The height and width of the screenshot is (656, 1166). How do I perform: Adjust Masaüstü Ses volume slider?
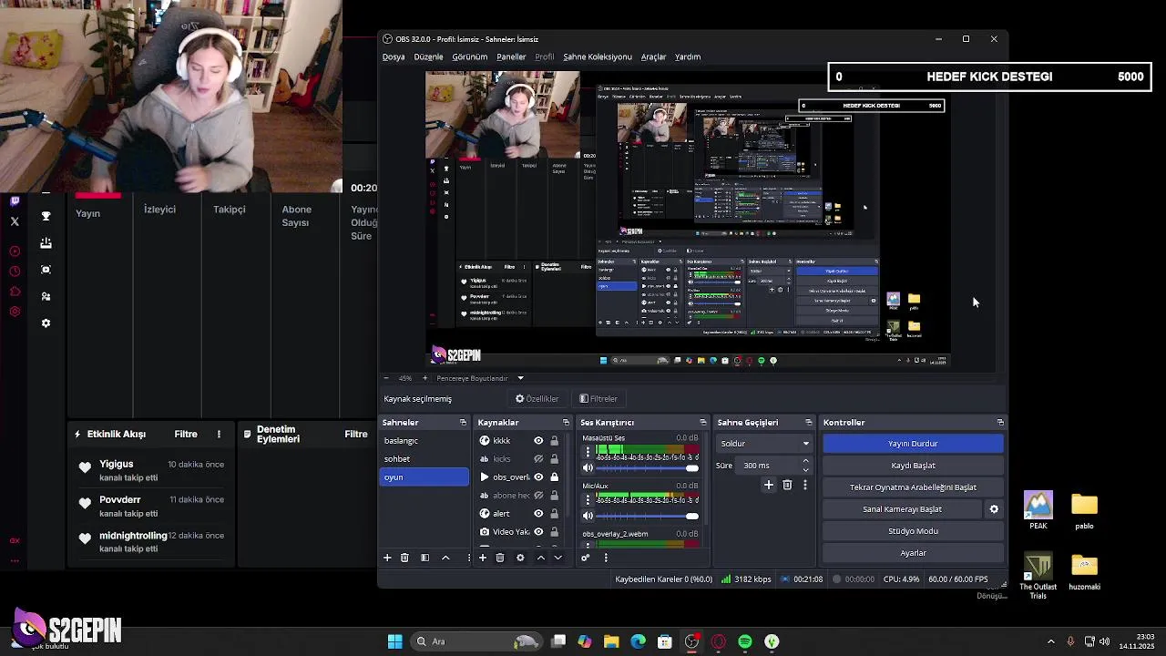click(x=648, y=468)
